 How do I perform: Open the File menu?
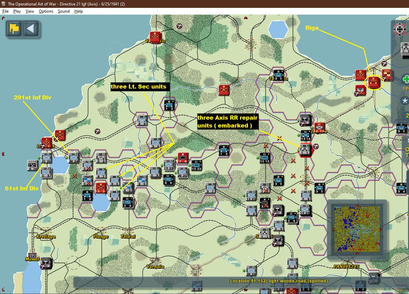(x=5, y=11)
